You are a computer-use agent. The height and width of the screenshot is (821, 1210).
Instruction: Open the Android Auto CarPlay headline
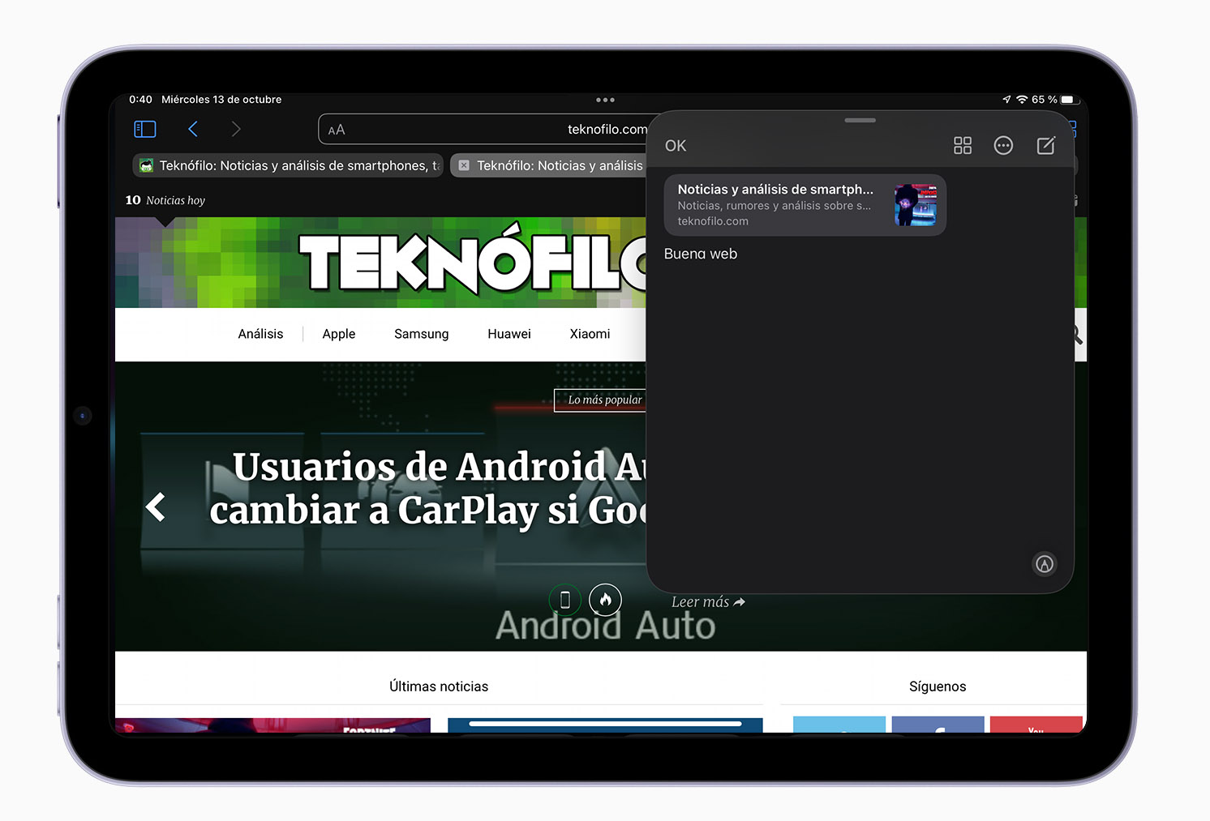427,489
